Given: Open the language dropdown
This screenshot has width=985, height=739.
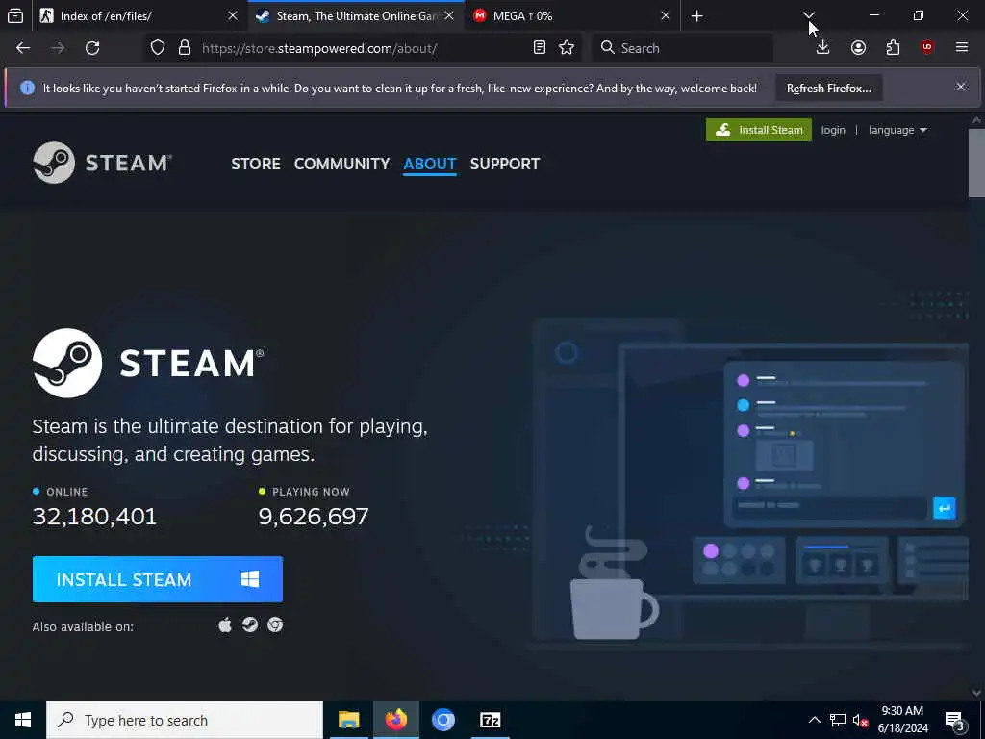Looking at the screenshot, I should (x=897, y=130).
